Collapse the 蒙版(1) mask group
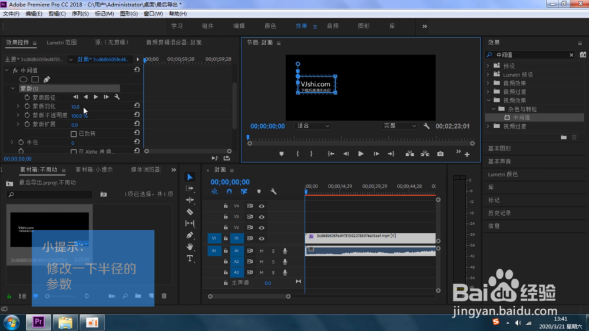The width and height of the screenshot is (589, 331). [13, 88]
